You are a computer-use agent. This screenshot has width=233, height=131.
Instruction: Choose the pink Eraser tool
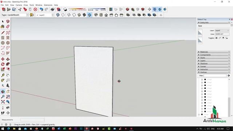(8, 27)
